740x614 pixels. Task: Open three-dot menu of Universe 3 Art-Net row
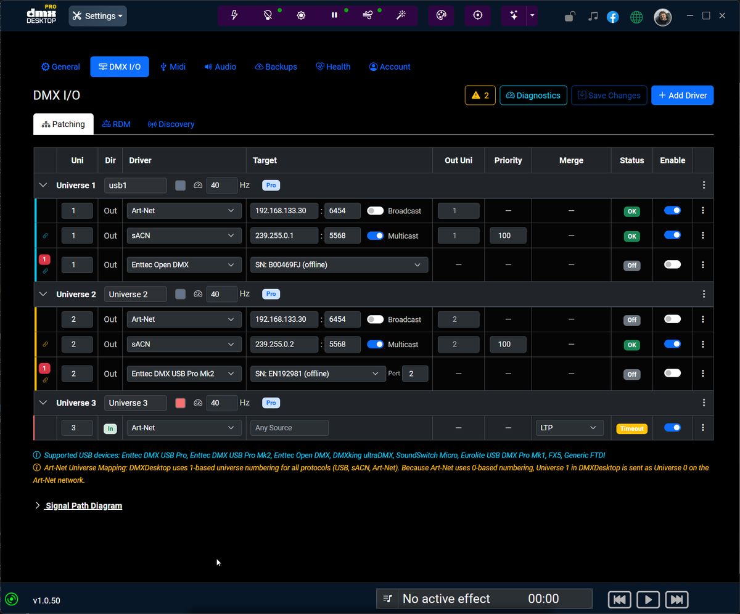(x=703, y=428)
